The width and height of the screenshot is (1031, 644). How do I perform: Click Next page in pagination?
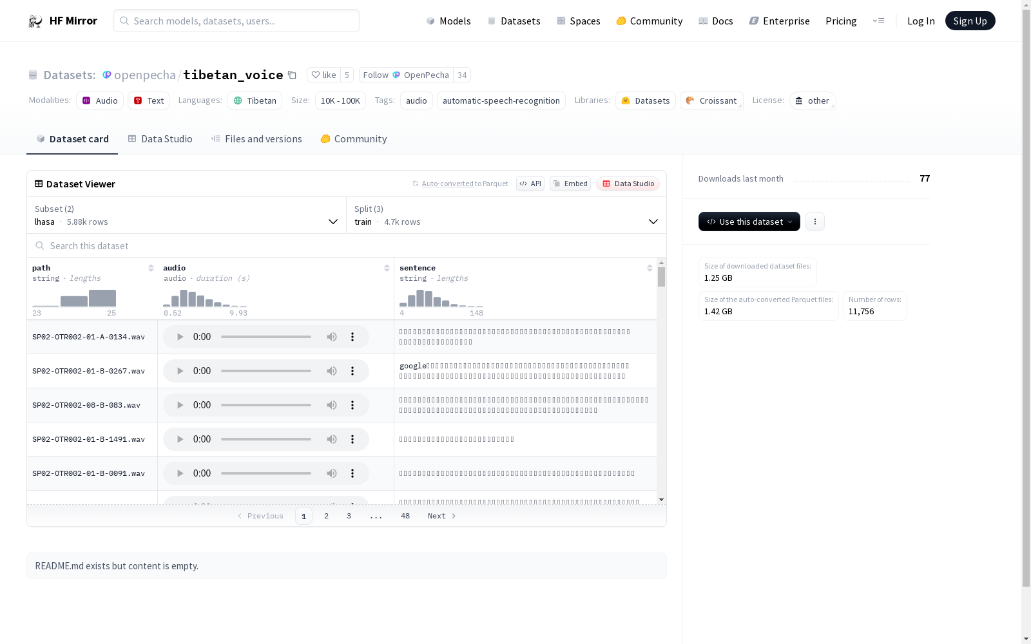pyautogui.click(x=442, y=516)
